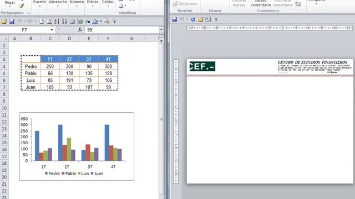Customize Excel quick access toolbar dropdown
This screenshot has width=355, height=199.
tap(115, 22)
